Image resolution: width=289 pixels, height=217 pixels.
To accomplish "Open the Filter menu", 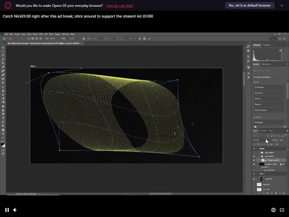I will pos(41,34).
